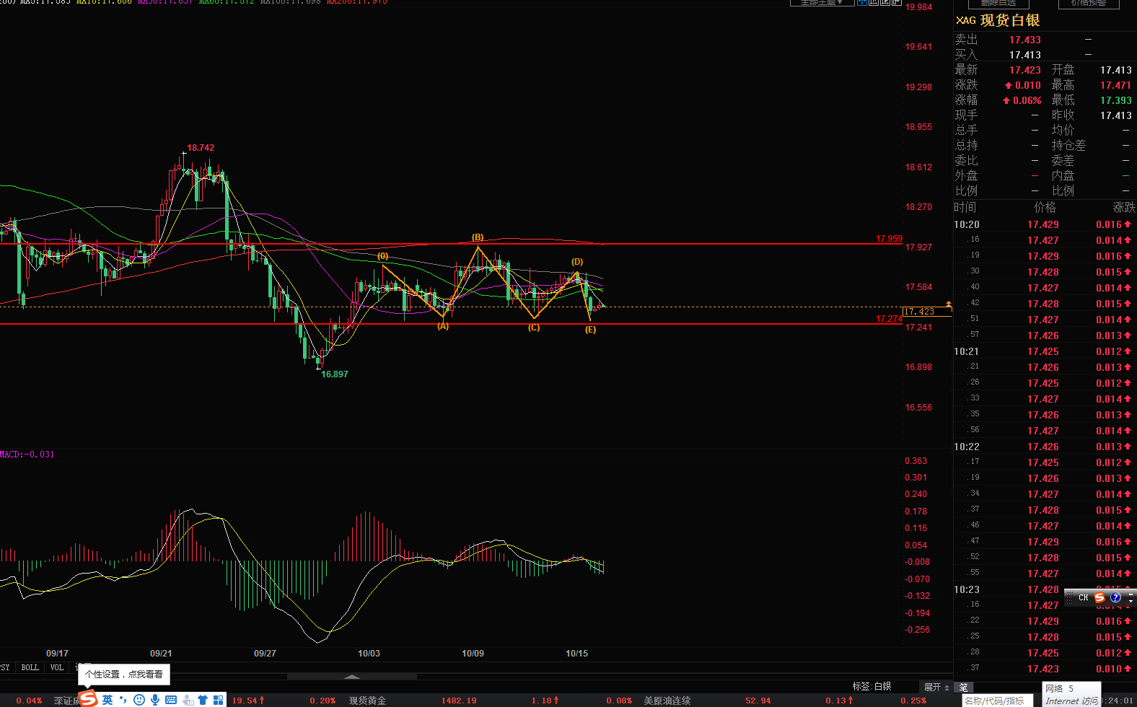This screenshot has height=707, width=1137.
Task: Click the 52.94 crude oil price in ticker
Action: [758, 701]
